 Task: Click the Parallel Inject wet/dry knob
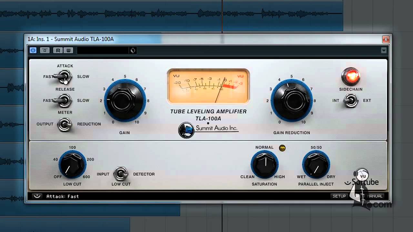pos(316,165)
